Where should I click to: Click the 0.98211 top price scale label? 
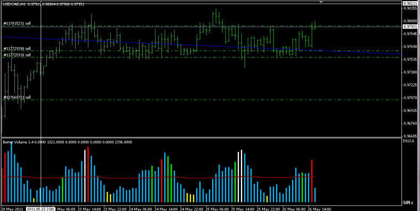[410, 3]
